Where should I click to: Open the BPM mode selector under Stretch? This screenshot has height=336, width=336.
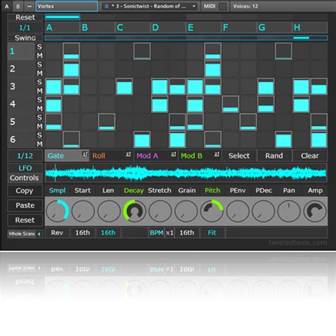[x=156, y=233]
